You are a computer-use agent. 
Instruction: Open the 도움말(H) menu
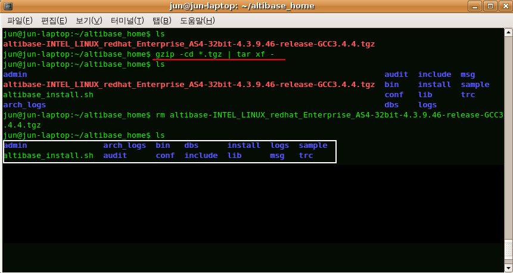tap(197, 21)
